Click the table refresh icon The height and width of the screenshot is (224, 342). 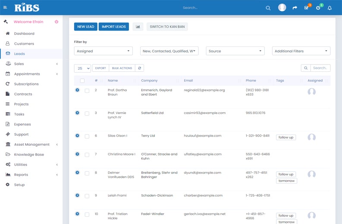tap(139, 68)
